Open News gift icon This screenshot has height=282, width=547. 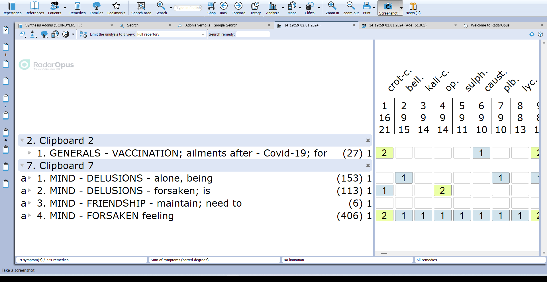tap(413, 8)
